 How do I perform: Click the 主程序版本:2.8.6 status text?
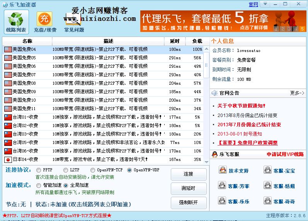pyautogui.click(x=286, y=216)
